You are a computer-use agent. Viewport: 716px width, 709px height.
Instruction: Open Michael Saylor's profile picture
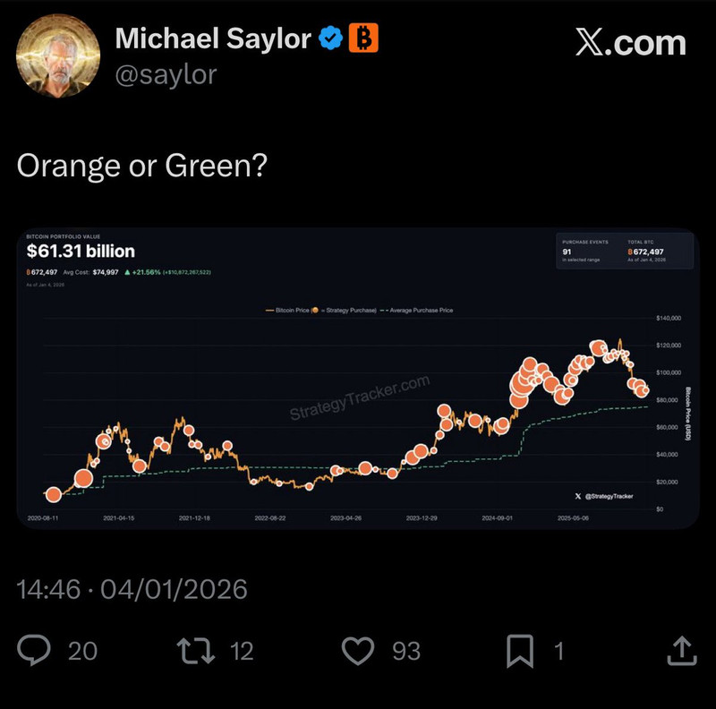pos(58,56)
